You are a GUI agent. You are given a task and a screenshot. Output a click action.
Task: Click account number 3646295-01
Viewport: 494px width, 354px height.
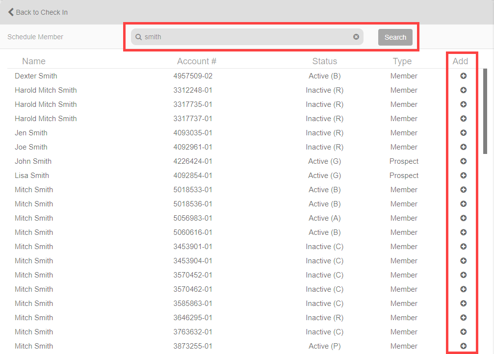click(x=193, y=317)
